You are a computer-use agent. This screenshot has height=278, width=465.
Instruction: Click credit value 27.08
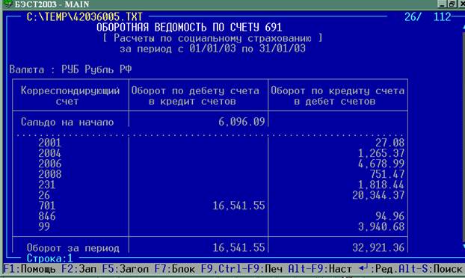pyautogui.click(x=389, y=143)
